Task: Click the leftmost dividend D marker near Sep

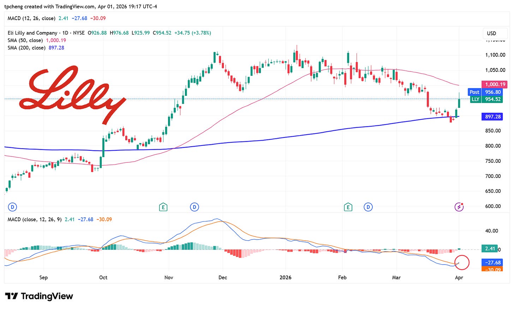Action: point(12,207)
